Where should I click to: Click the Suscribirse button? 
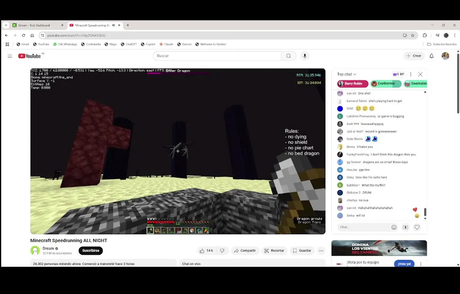(x=91, y=251)
